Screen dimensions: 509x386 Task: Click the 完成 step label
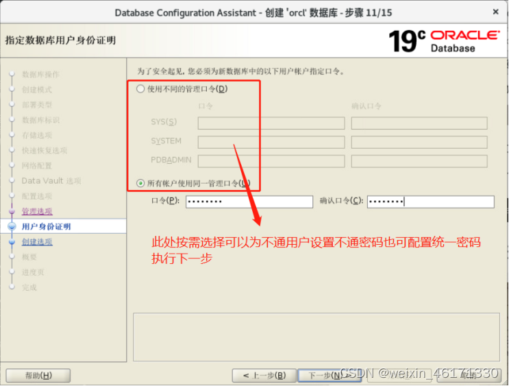[29, 287]
